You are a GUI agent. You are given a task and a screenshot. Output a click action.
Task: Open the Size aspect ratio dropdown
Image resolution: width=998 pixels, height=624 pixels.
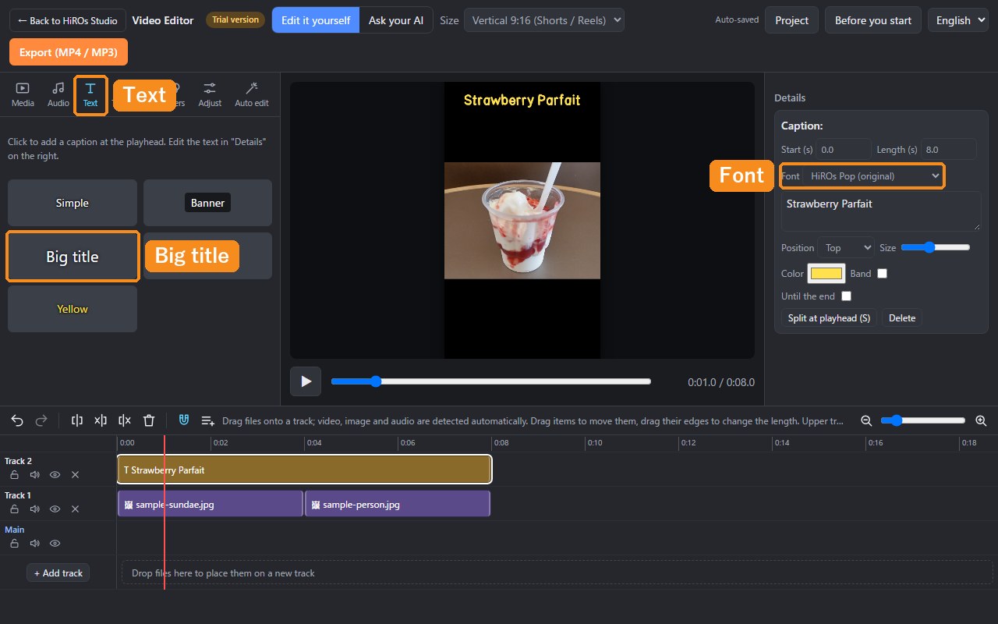(544, 20)
